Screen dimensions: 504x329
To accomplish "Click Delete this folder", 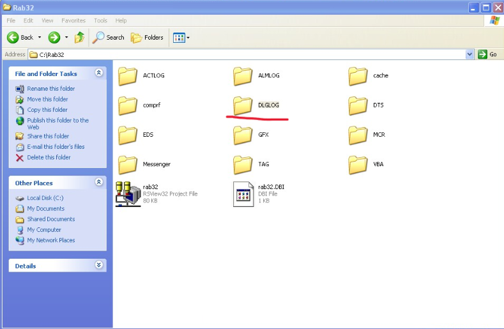I will click(49, 157).
